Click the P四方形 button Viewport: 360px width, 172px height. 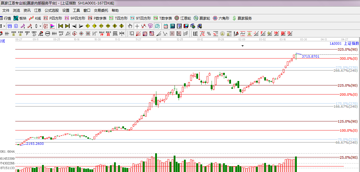click(x=53, y=18)
